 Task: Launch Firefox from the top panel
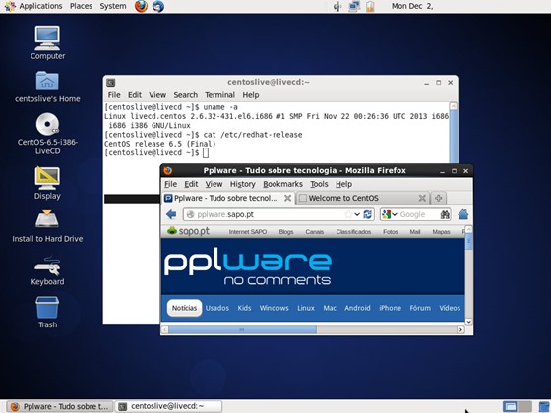141,6
